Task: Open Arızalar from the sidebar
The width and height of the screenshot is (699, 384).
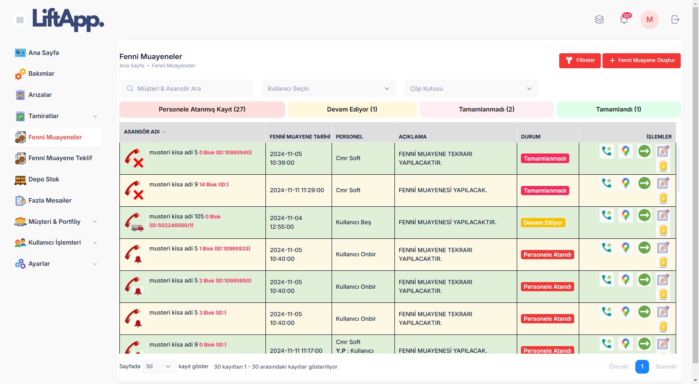Action: click(x=40, y=95)
